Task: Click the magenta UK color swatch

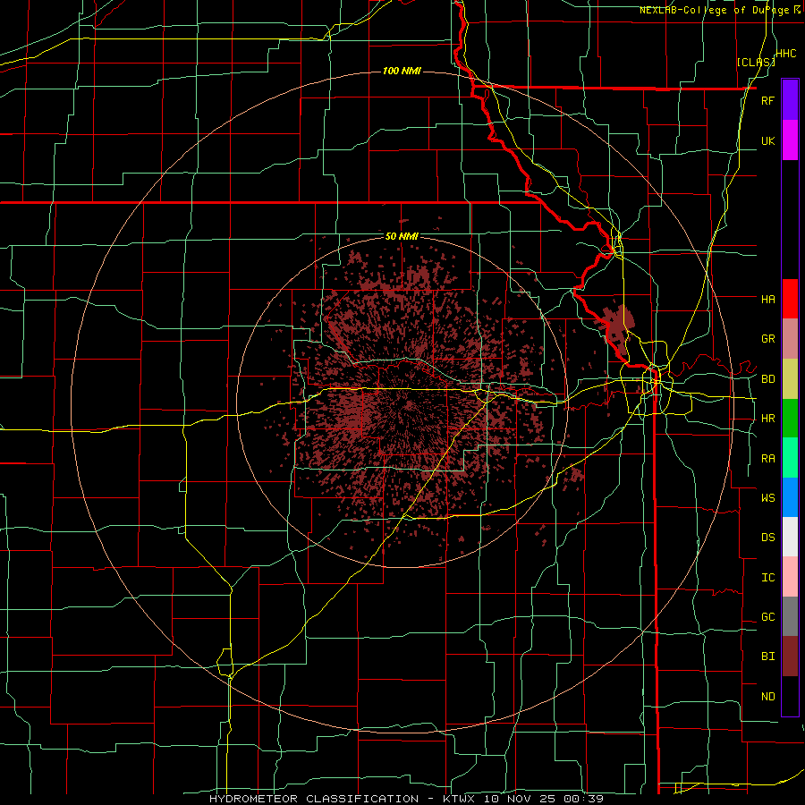Action: click(790, 140)
